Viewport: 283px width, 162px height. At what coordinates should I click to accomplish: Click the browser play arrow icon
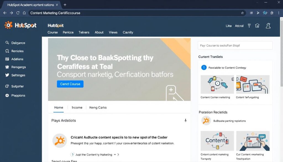pyautogui.click(x=258, y=13)
